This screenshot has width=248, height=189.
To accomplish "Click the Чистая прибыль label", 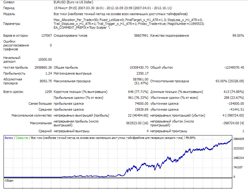I will click(x=15, y=67).
